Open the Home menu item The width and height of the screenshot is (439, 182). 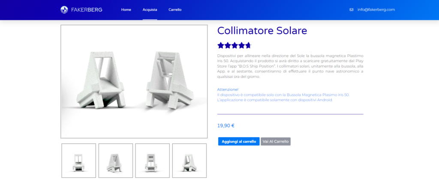126,9
